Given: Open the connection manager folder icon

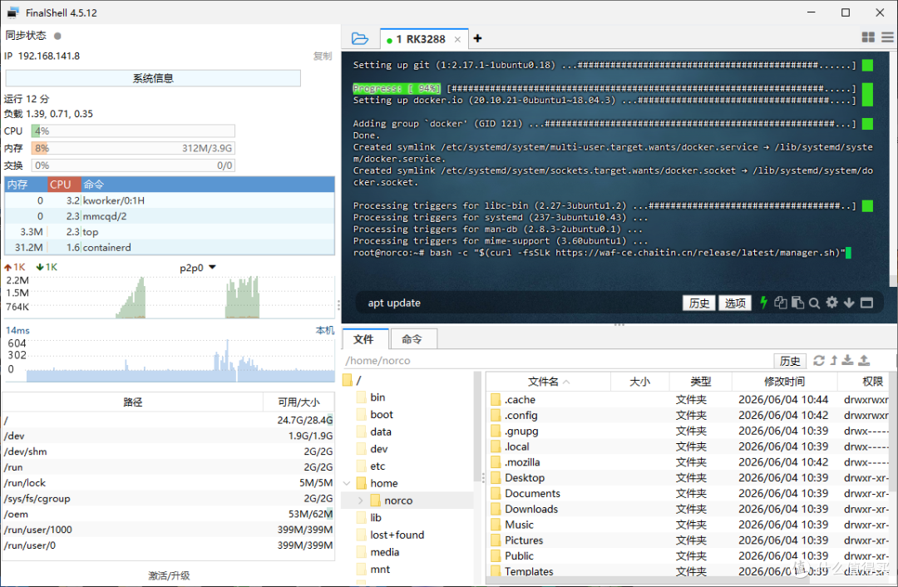Looking at the screenshot, I should pos(360,38).
